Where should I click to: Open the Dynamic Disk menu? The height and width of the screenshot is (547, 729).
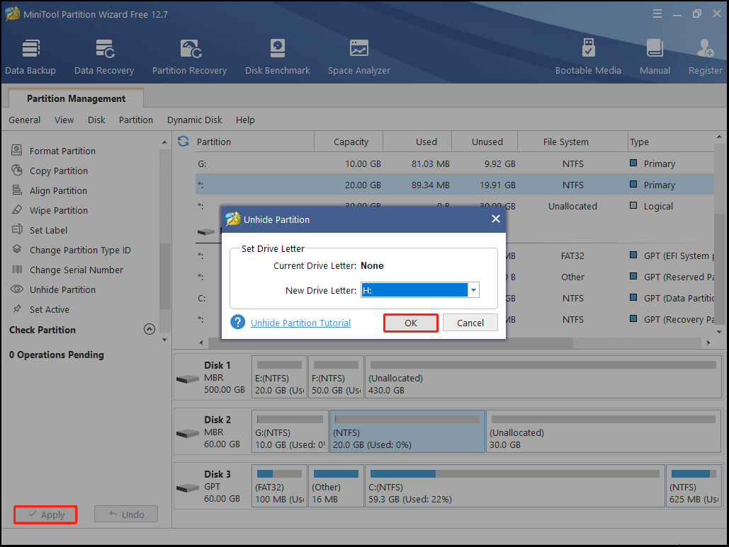(x=194, y=120)
